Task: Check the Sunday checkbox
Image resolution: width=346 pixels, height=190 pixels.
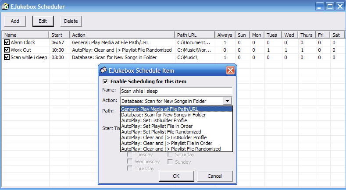Action: pyautogui.click(x=170, y=162)
